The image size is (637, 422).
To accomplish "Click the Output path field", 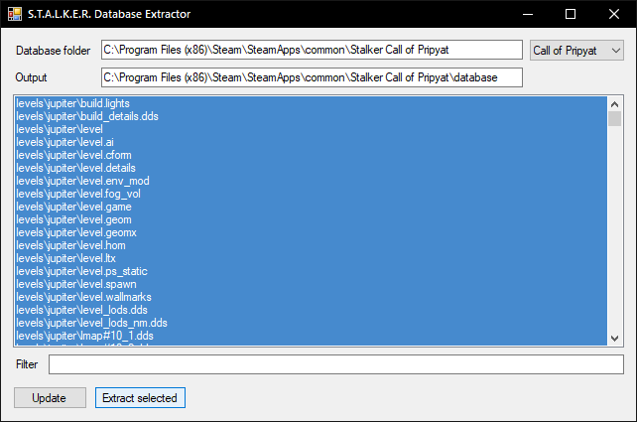I will (312, 77).
